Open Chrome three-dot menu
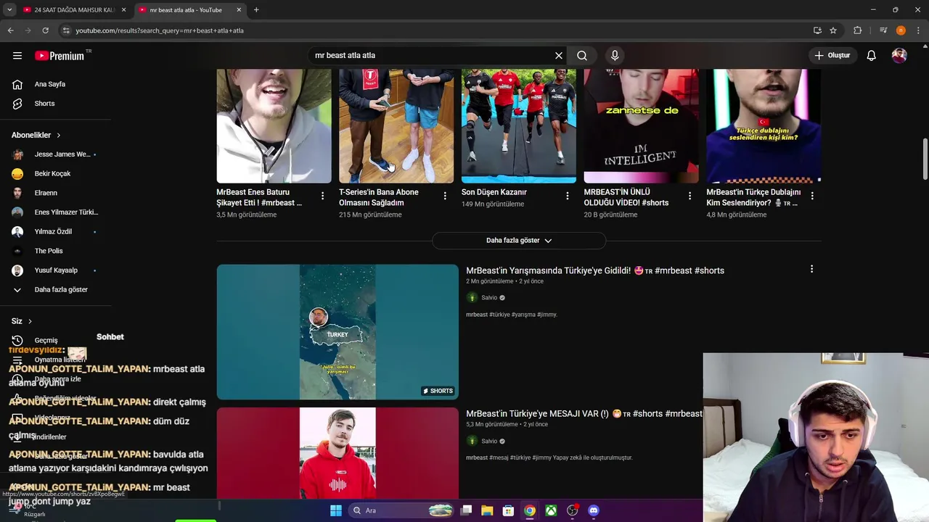The image size is (929, 522). tap(918, 30)
